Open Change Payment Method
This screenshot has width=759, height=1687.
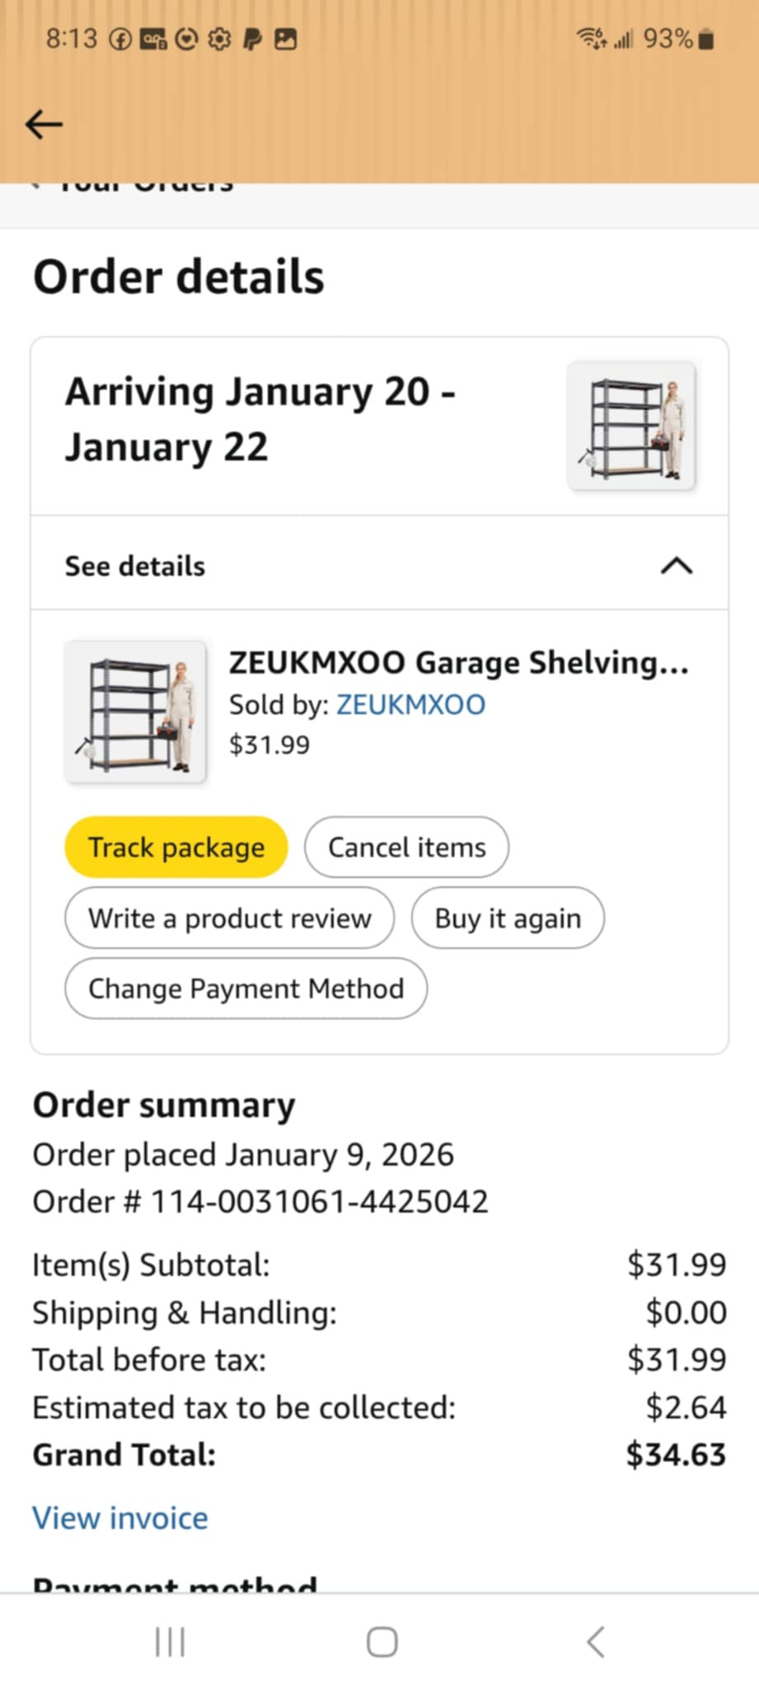[x=246, y=988]
